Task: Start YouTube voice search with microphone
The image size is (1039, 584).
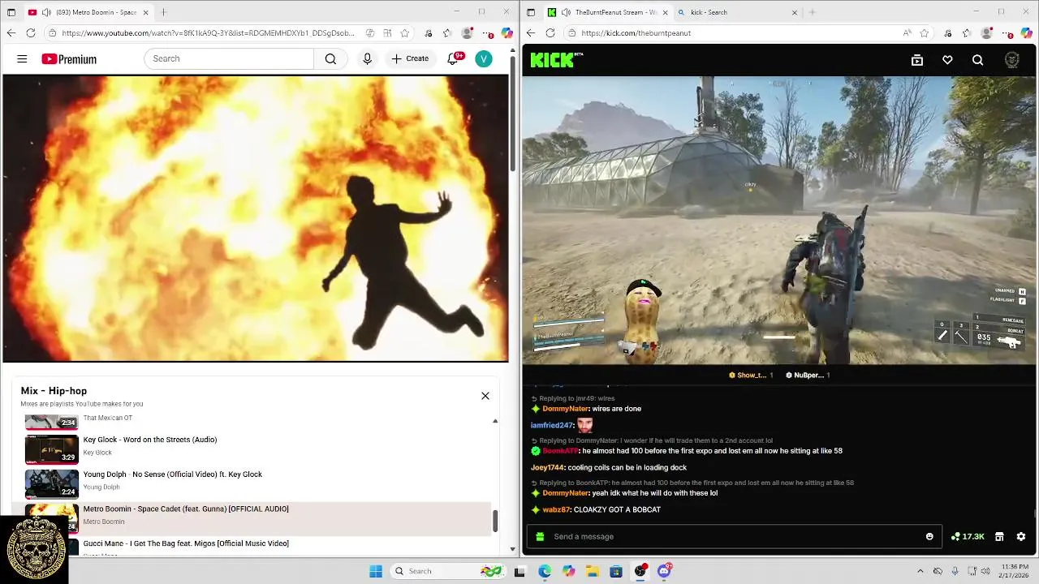Action: 367,58
